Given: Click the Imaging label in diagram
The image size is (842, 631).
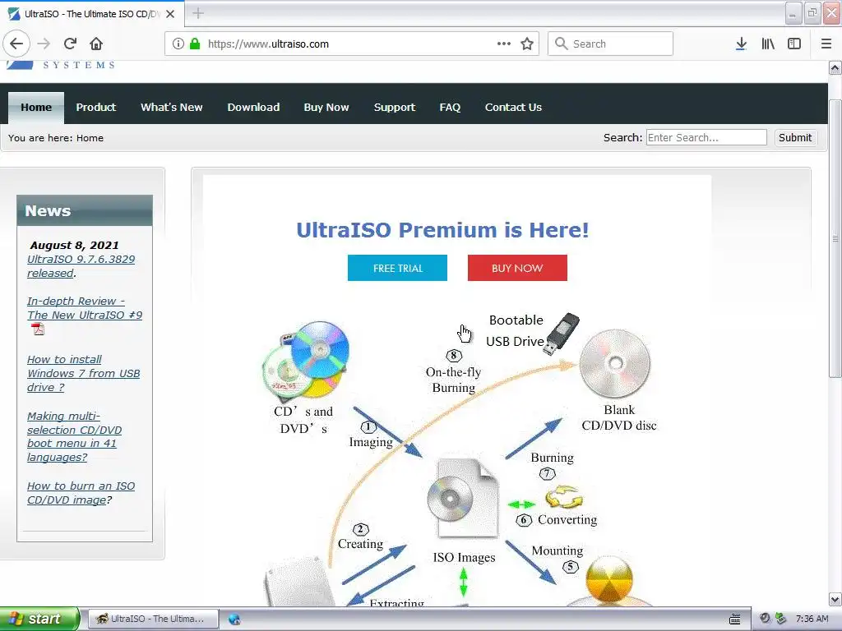Looking at the screenshot, I should (371, 442).
